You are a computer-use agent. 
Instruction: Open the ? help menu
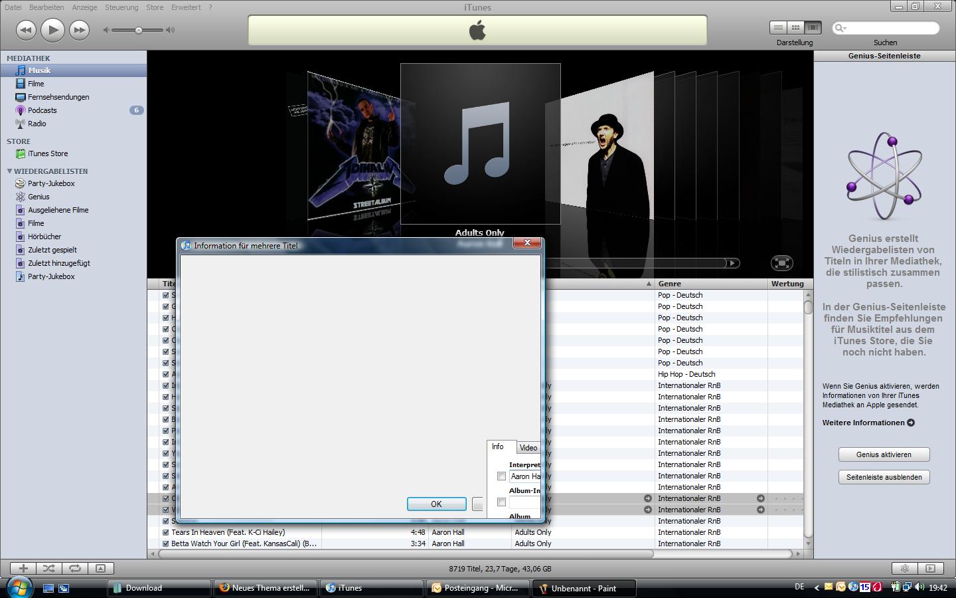tap(210, 7)
